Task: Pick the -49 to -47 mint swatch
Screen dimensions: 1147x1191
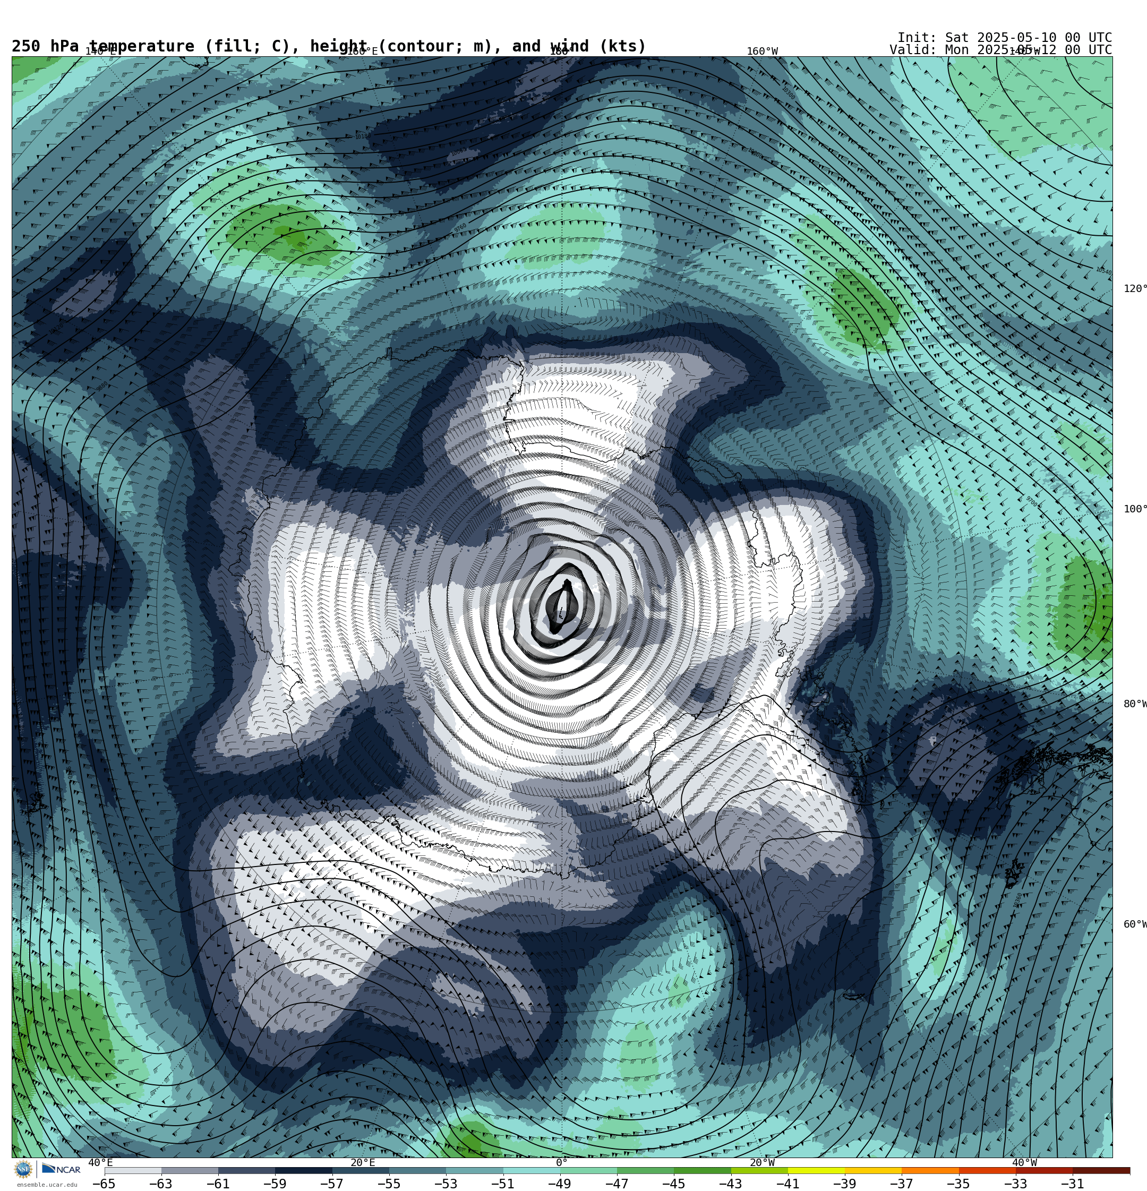Action: [x=588, y=1170]
